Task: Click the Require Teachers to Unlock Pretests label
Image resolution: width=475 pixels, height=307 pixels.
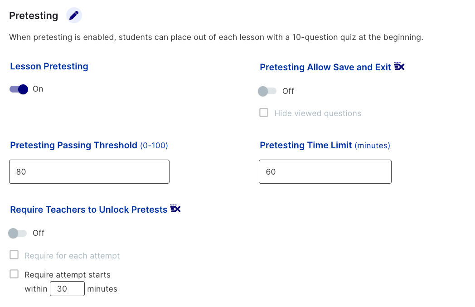Action: point(89,209)
